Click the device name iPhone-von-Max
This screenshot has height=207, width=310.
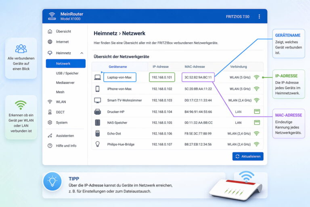click(119, 89)
